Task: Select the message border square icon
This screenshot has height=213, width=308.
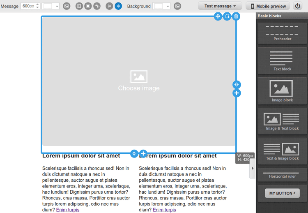Action: (x=88, y=6)
